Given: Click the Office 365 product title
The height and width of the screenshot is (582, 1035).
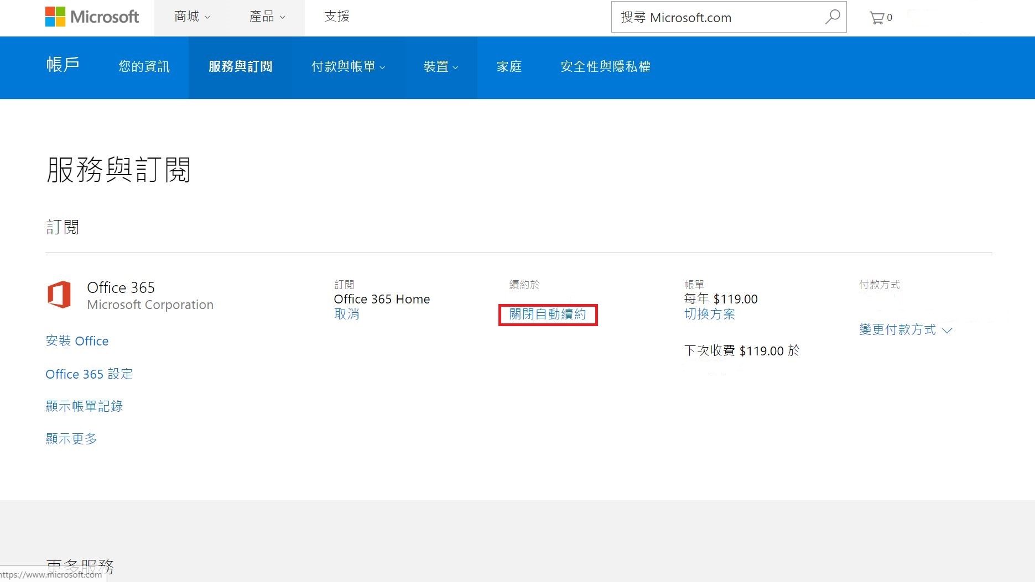Looking at the screenshot, I should (x=121, y=287).
